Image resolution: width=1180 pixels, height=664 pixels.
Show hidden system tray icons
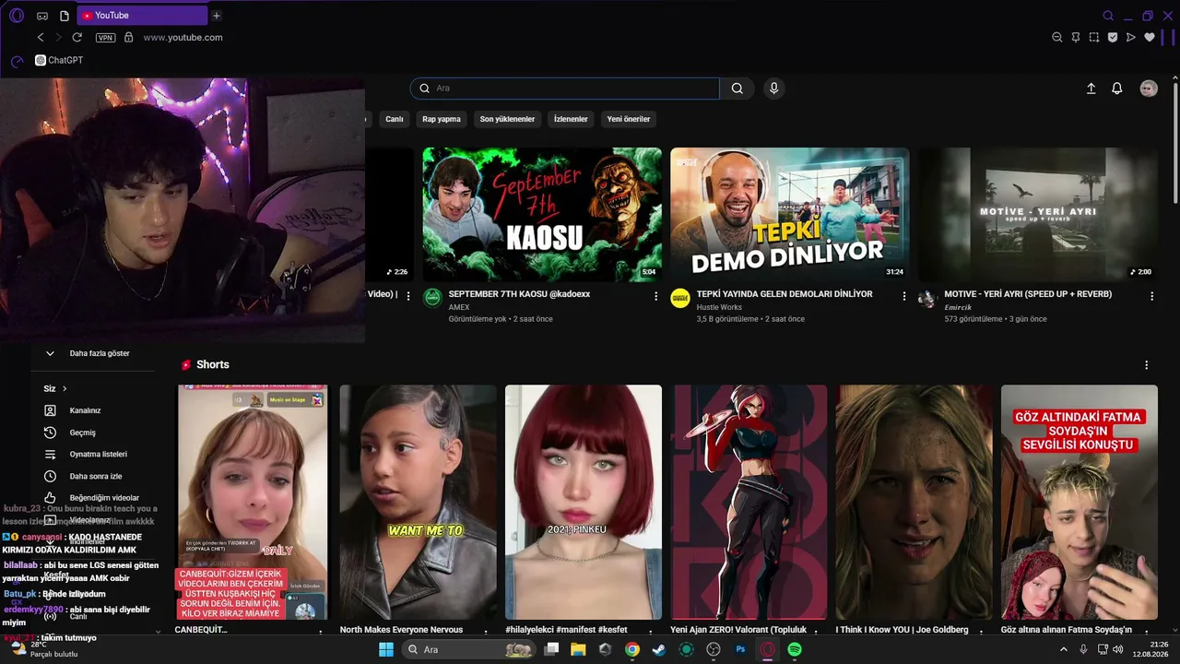1064,649
